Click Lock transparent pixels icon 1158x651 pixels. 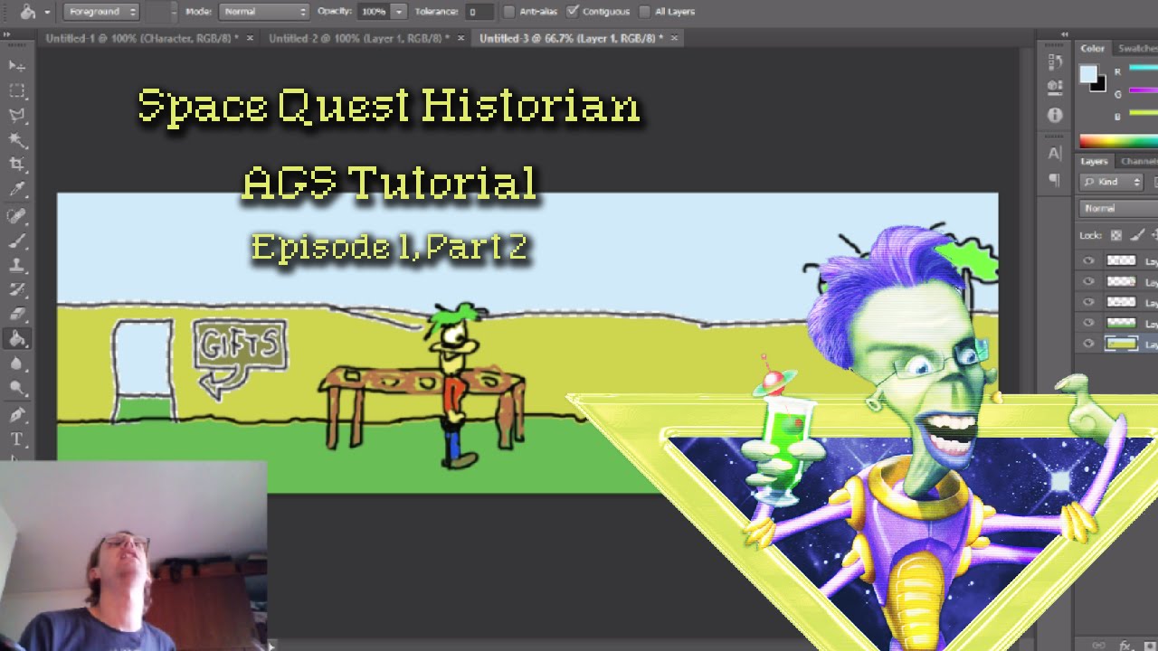1115,235
